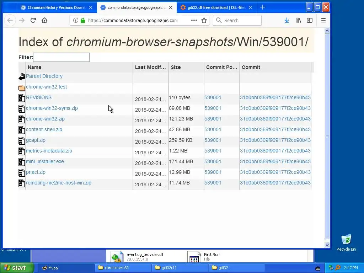The image size is (364, 273).
Task: Download gcapi.zip file
Action: pyautogui.click(x=36, y=140)
